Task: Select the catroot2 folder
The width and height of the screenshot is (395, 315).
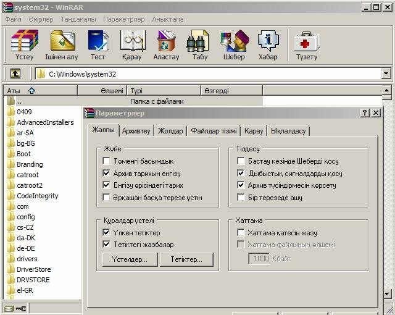Action: click(x=25, y=185)
